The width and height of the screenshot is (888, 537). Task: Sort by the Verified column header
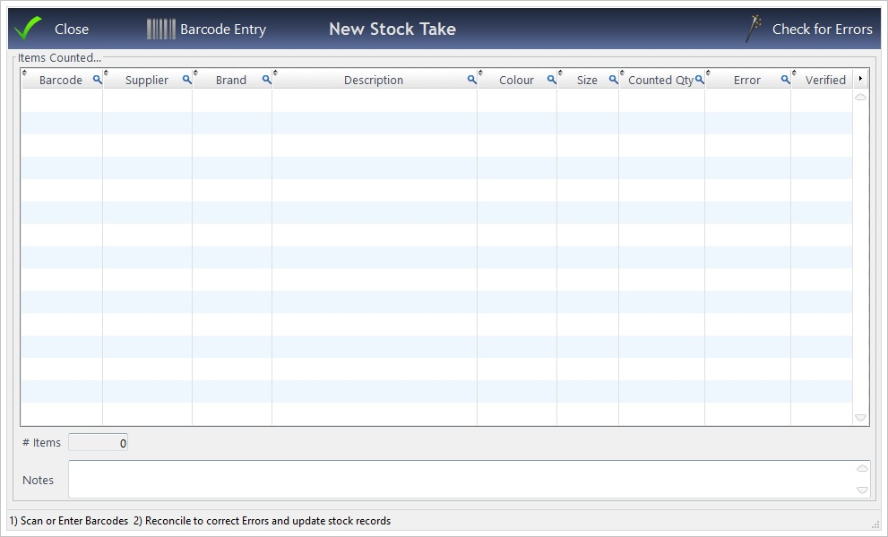(825, 81)
